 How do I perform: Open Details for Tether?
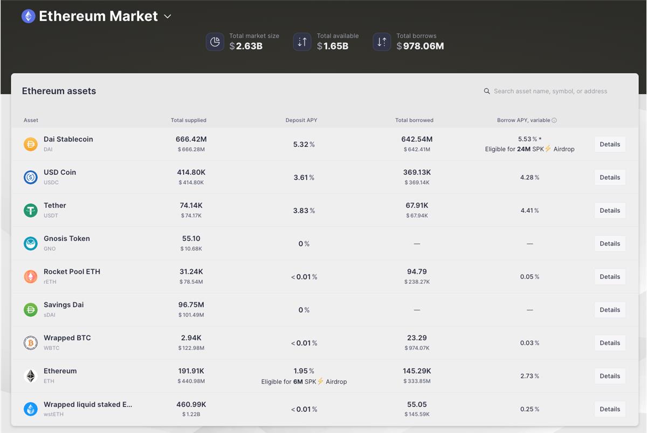click(x=610, y=211)
